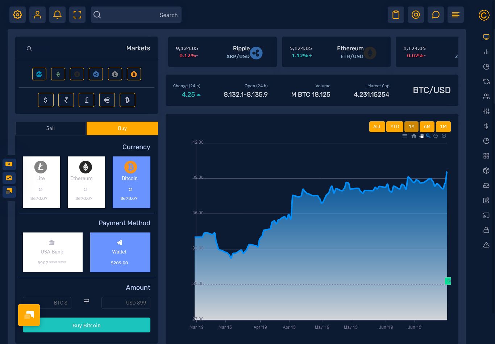Screen dimensions: 495x344
Task: Select the Litecoin coin filter in Markets
Action: (x=115, y=74)
